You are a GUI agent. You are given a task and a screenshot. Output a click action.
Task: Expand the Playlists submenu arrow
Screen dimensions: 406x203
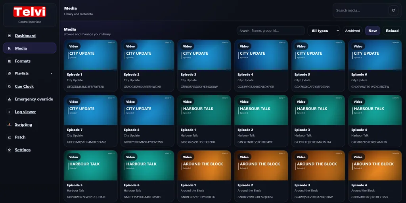pos(51,73)
